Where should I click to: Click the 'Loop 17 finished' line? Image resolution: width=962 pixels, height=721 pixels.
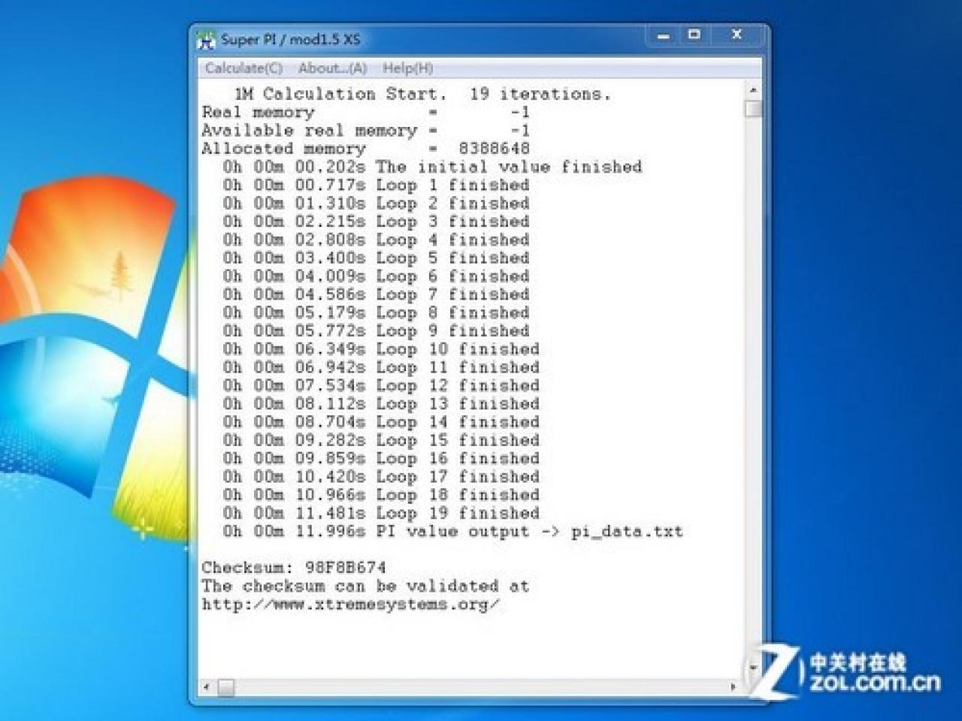point(381,477)
